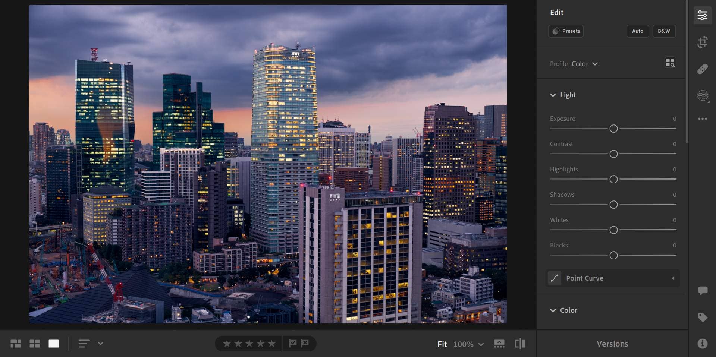Screen dimensions: 716x357
Task: Rate the photo one star
Action: [227, 344]
